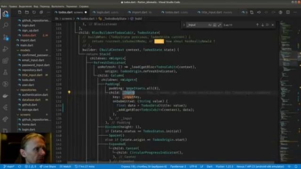Click the LF end-of-line status item
The image size is (301, 169).
(x=202, y=167)
